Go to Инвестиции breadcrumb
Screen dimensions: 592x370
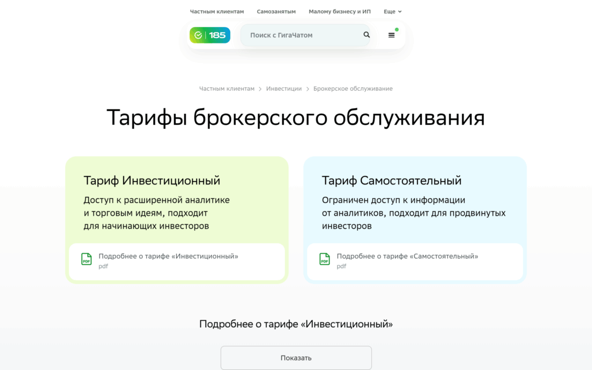click(283, 88)
